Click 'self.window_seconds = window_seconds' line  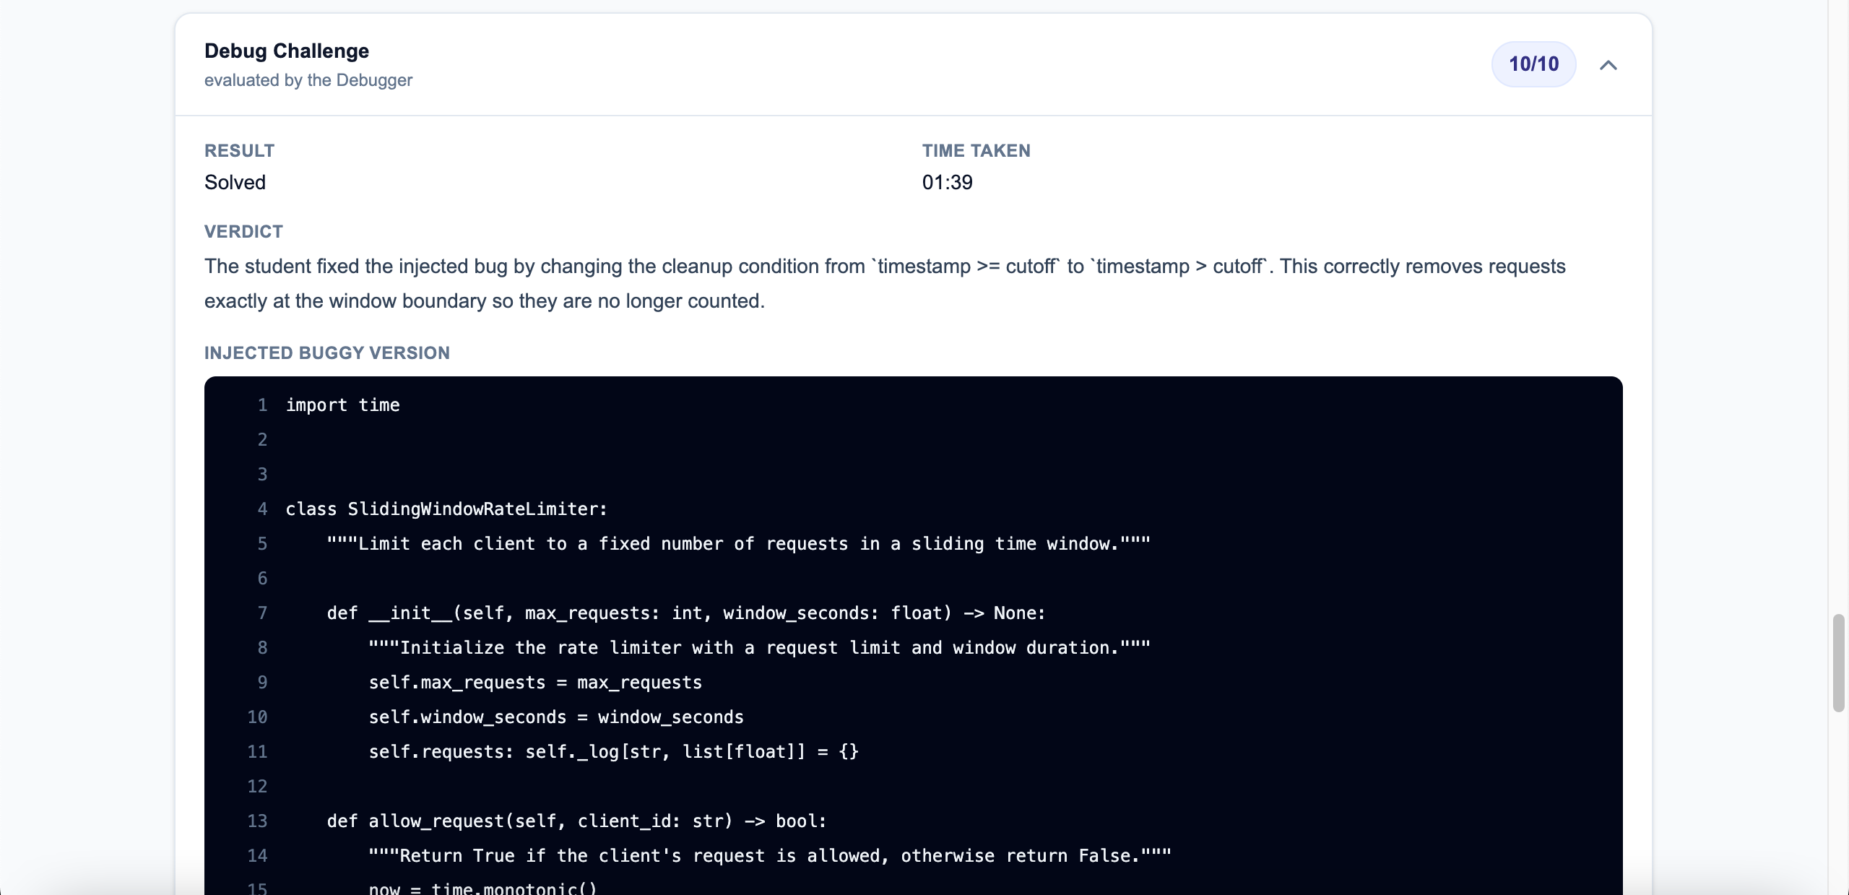(556, 717)
